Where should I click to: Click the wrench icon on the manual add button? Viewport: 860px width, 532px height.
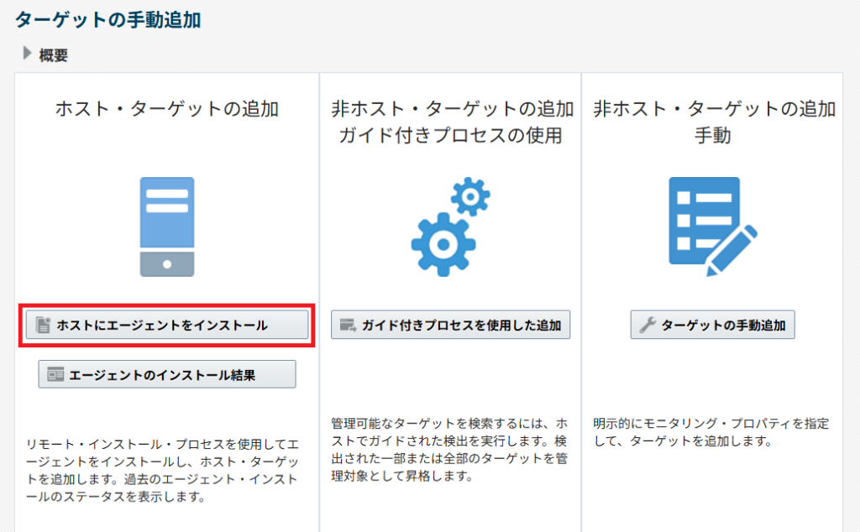tap(647, 326)
